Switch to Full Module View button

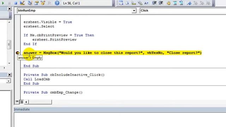(22, 102)
